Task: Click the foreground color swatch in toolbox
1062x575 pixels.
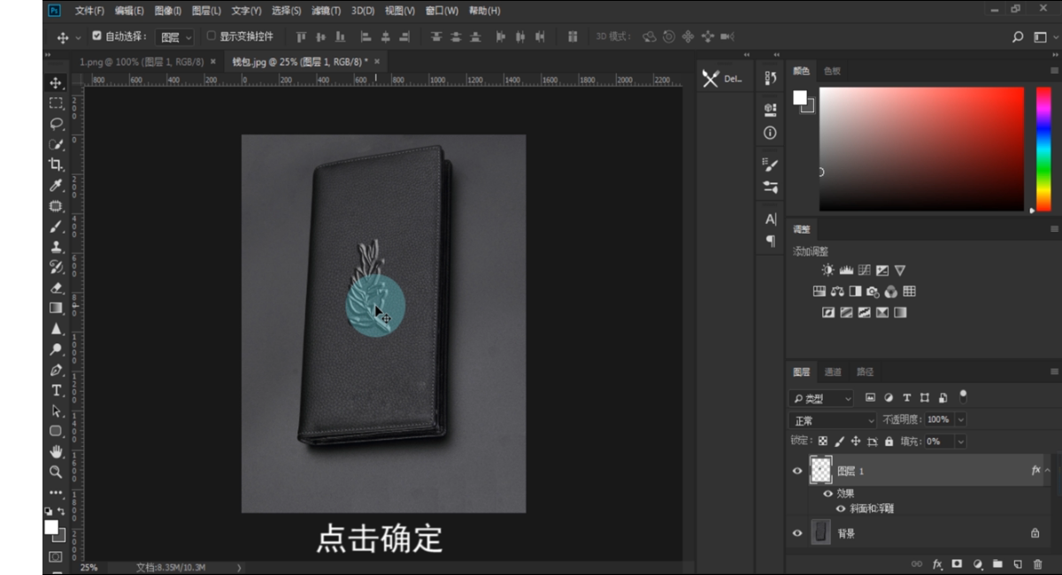Action: tap(51, 527)
